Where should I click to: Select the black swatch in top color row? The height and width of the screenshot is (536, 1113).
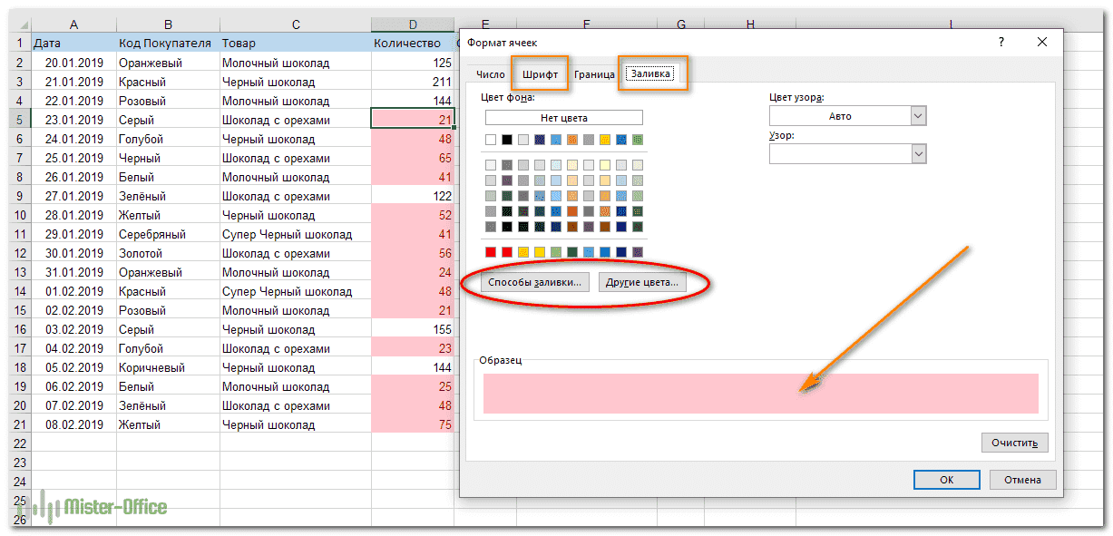507,140
